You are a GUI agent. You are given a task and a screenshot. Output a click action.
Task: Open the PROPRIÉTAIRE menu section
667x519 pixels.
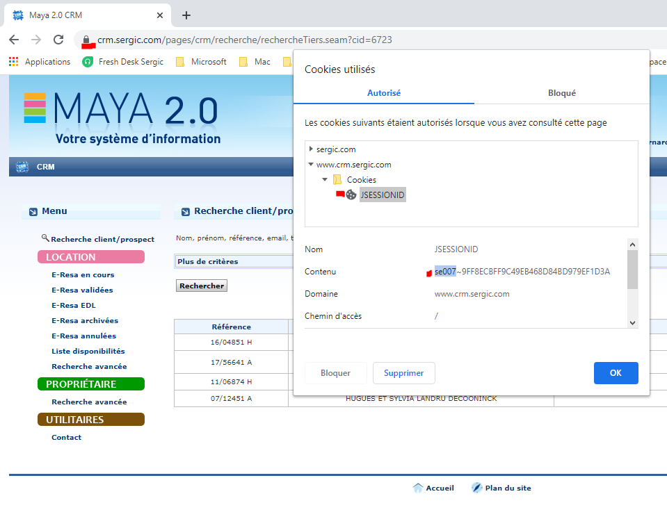[91, 384]
